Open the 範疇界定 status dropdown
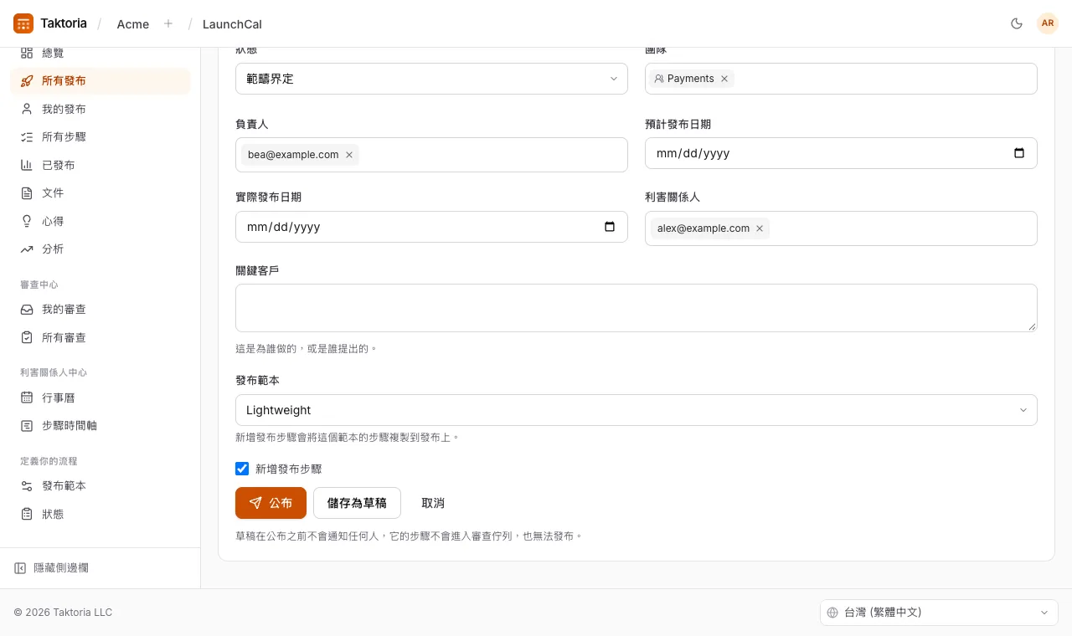The image size is (1072, 636). 431,79
